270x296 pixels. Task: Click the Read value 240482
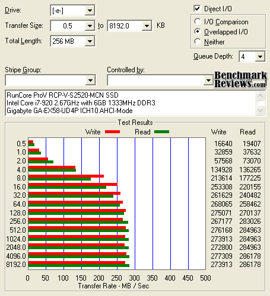point(250,195)
